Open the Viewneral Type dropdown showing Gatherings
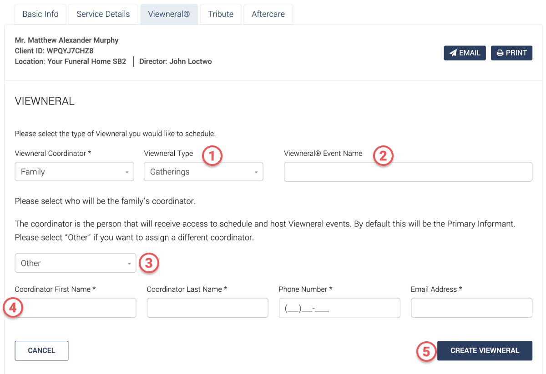Screen dimensions: 546x374 tap(203, 172)
